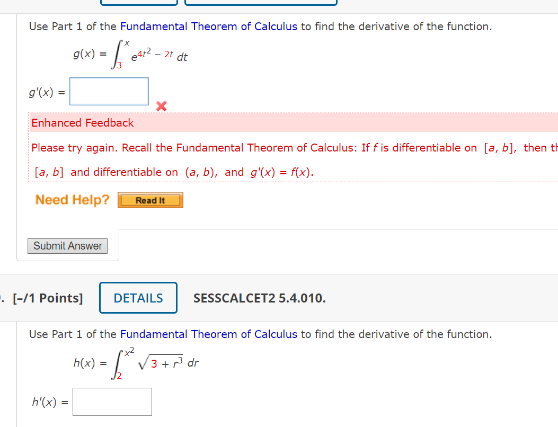Viewport: 558px width, 427px height.
Task: Click the red X incorrect answer mark
Action: coord(161,106)
